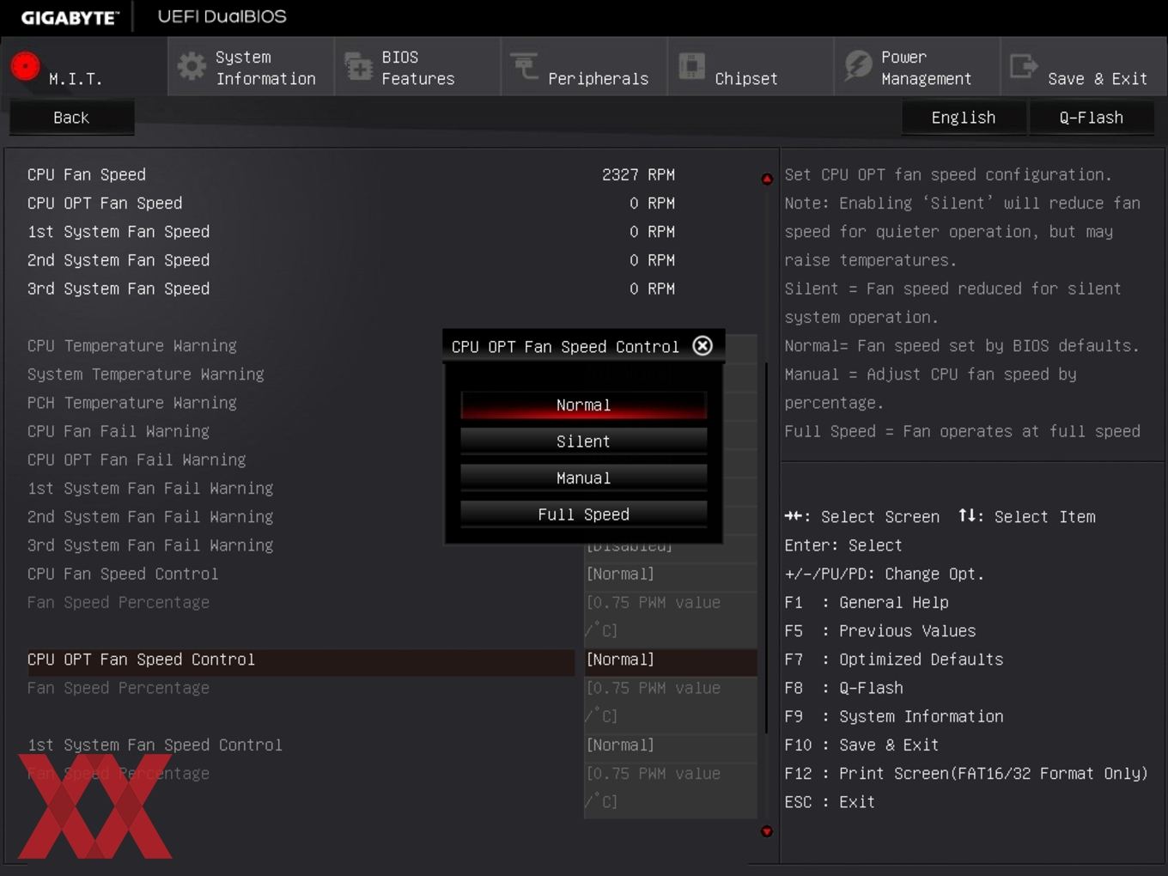
Task: Click the English language button
Action: tap(964, 118)
